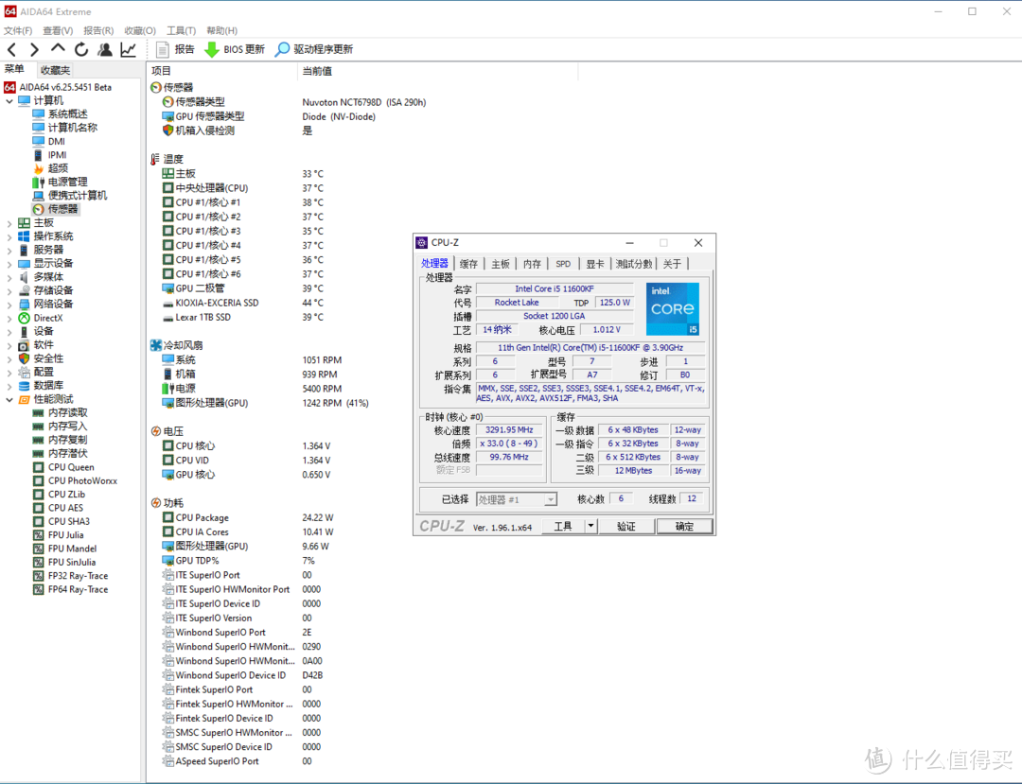Viewport: 1022px width, 784px height.
Task: Click the 传感器类型 row
Action: [x=293, y=102]
